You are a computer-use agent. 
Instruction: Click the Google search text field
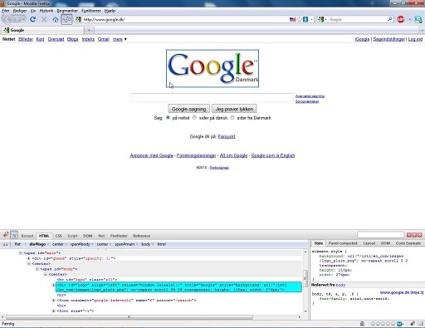tap(212, 97)
